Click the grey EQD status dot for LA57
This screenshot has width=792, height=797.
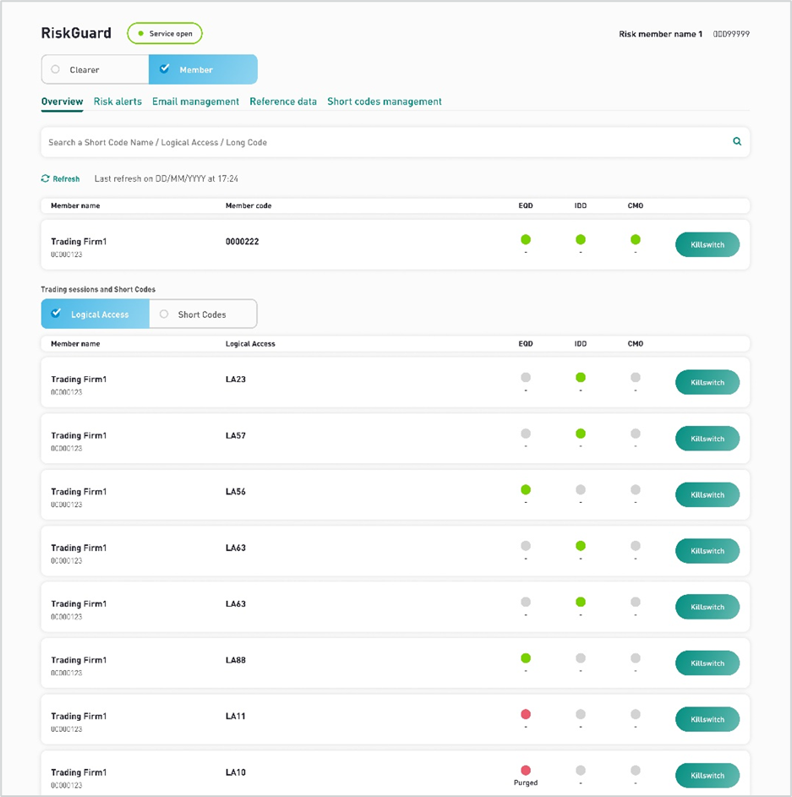526,434
